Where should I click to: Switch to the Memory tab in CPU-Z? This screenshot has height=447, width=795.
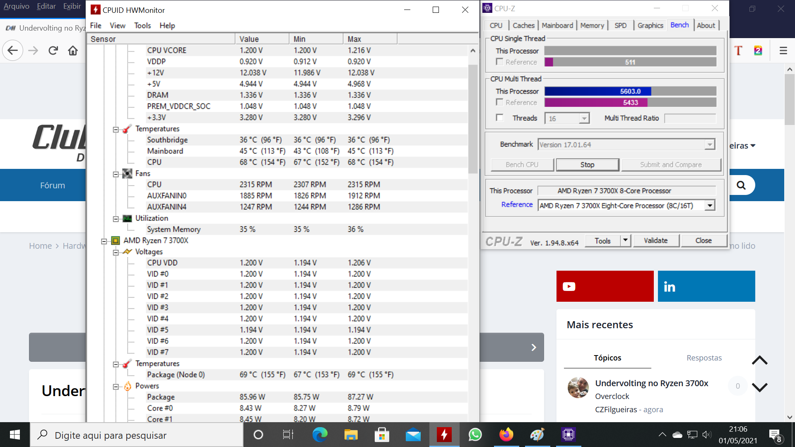(592, 25)
